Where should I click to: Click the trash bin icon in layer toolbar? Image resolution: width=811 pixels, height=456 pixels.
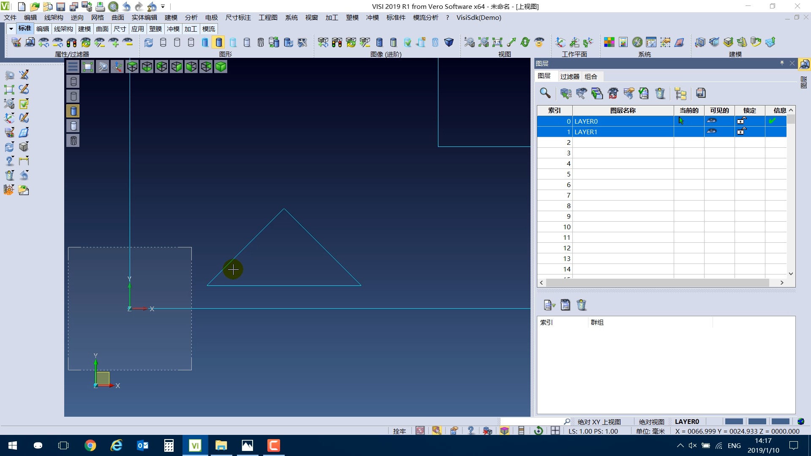[x=660, y=93]
